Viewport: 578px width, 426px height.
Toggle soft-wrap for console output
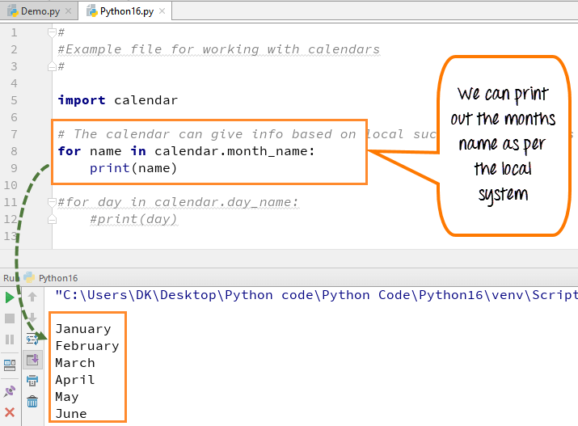[32, 339]
